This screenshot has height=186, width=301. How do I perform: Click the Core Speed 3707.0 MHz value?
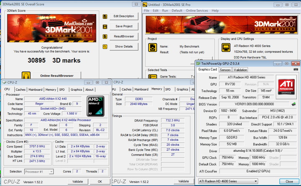tap(37, 146)
